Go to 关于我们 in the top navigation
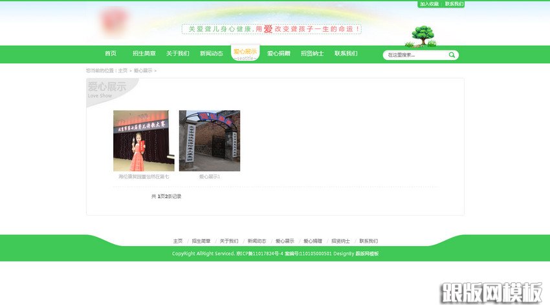 [x=178, y=53]
